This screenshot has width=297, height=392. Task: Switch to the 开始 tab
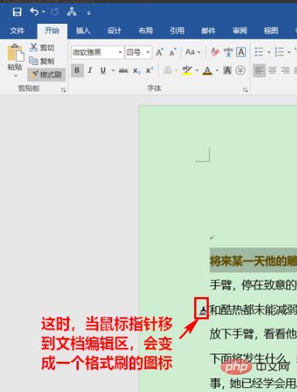coord(52,31)
